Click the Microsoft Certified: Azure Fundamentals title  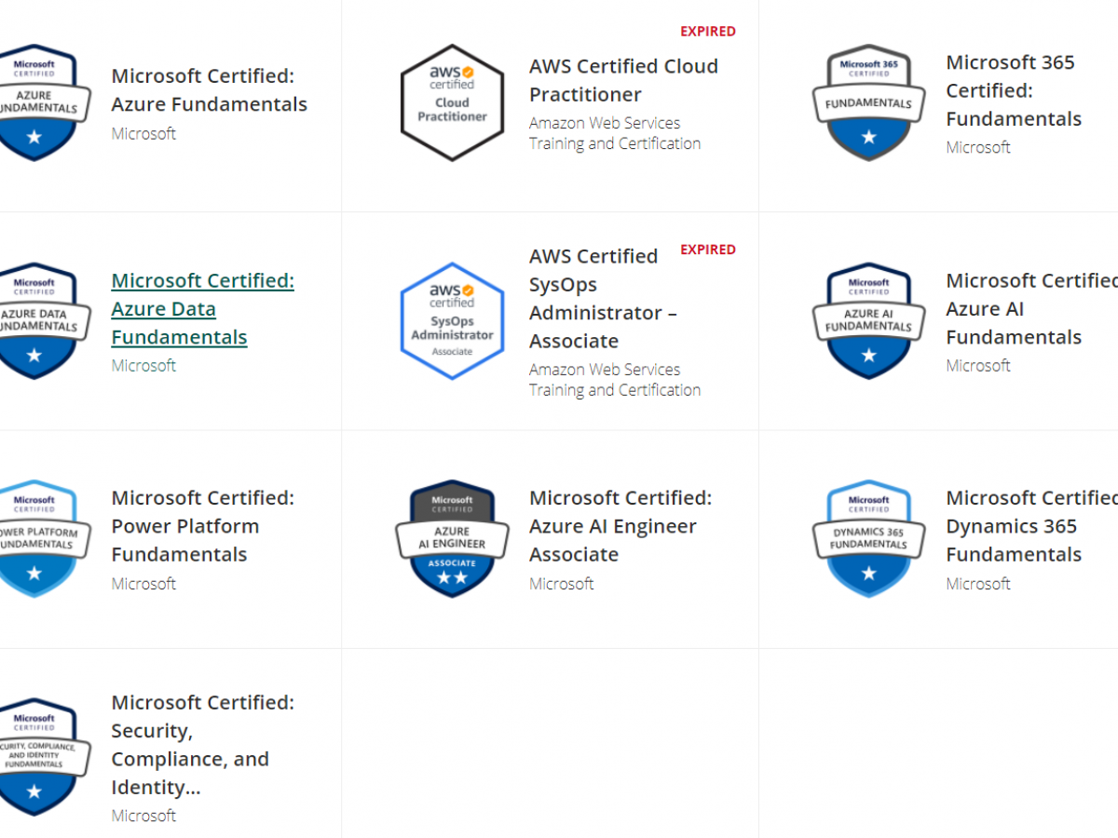[x=209, y=90]
